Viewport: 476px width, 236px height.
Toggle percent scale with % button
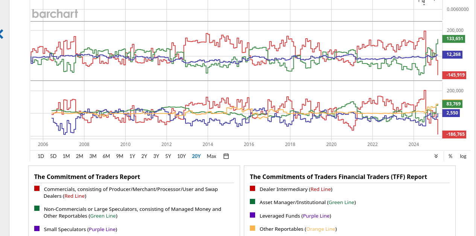pyautogui.click(x=450, y=156)
